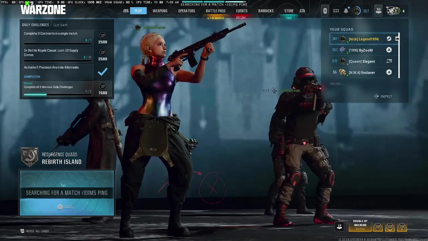
Task: Click the Resurgence Quads faction emblem
Action: [x=29, y=158]
